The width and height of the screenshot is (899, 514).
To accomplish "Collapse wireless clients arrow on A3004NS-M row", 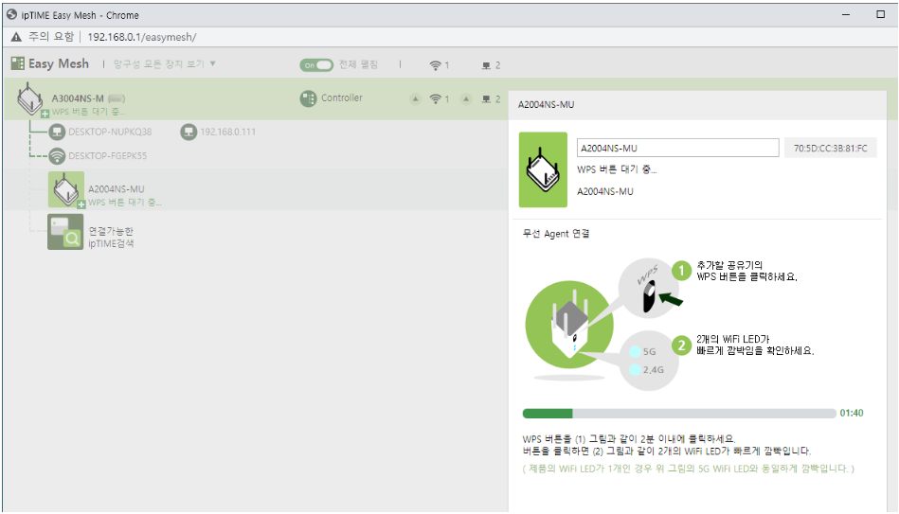I will pyautogui.click(x=415, y=98).
